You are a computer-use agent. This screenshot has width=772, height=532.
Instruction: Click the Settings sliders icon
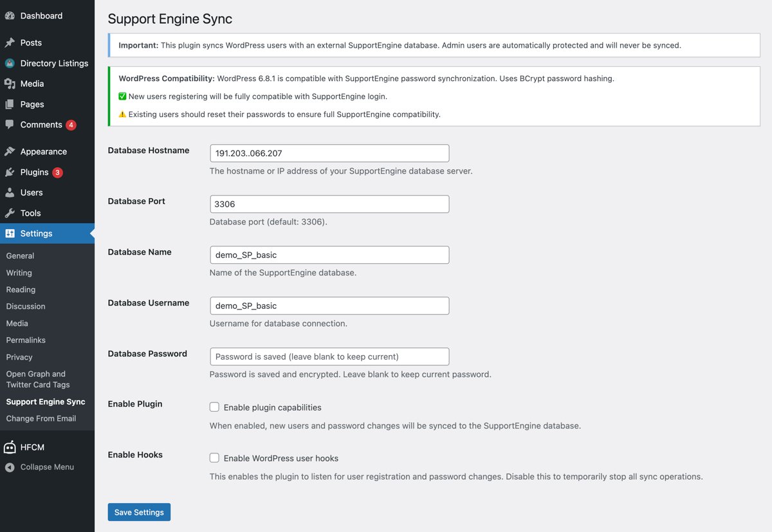point(10,234)
